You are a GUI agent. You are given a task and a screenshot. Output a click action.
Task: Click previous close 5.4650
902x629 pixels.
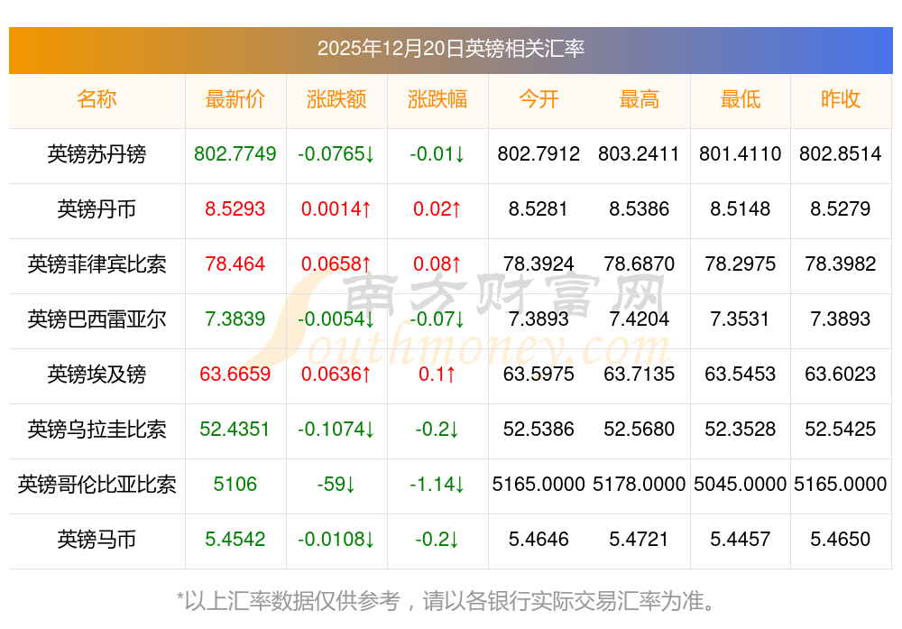pyautogui.click(x=841, y=540)
